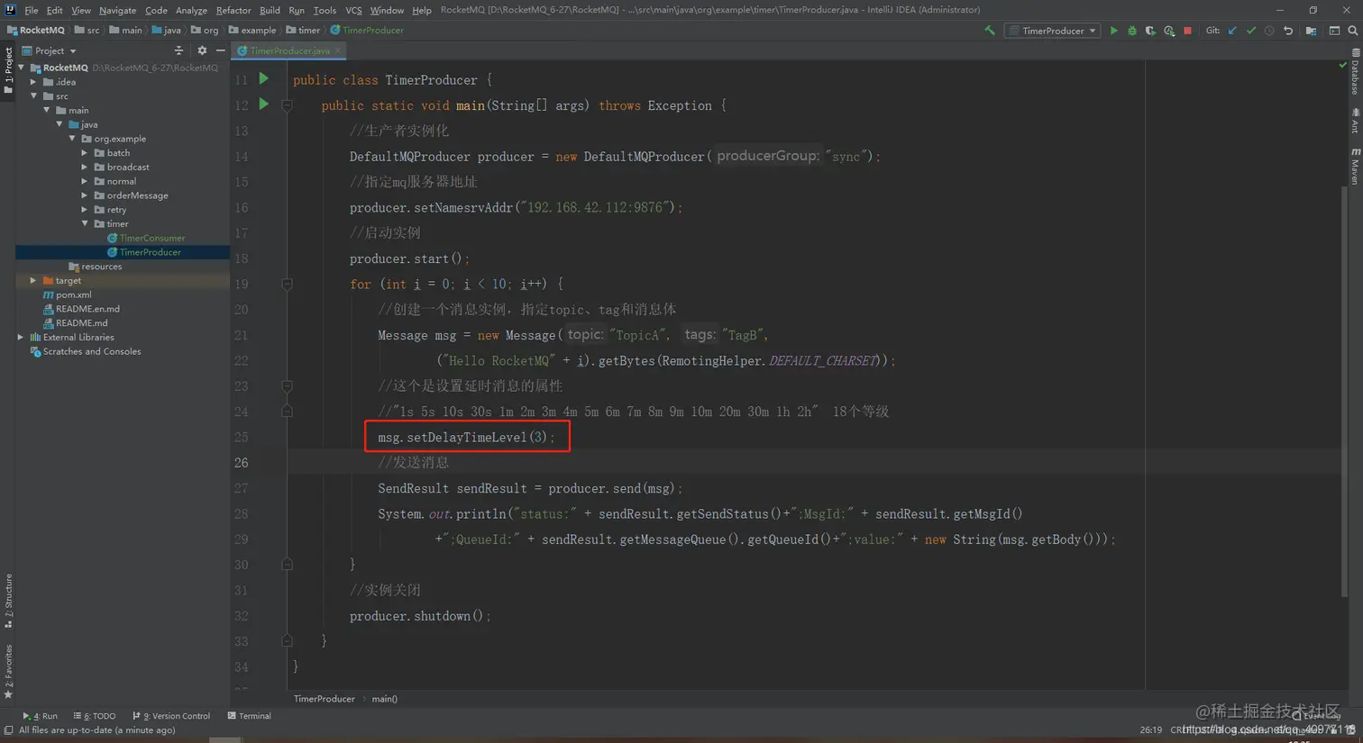Viewport: 1363px width, 743px height.
Task: Expand the batch package
Action: click(x=85, y=153)
